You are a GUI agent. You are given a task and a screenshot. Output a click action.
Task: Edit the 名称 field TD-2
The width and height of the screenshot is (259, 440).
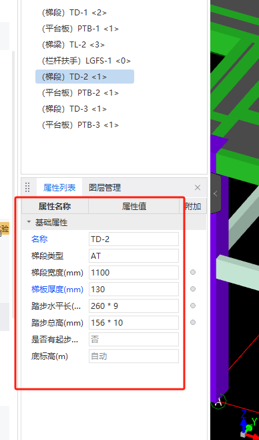134,239
